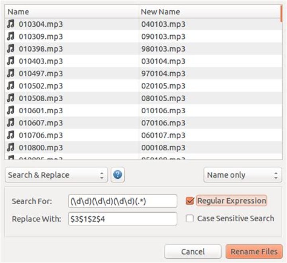287x263 pixels.
Task: Click new name 000108.mp3
Action: [x=163, y=148]
